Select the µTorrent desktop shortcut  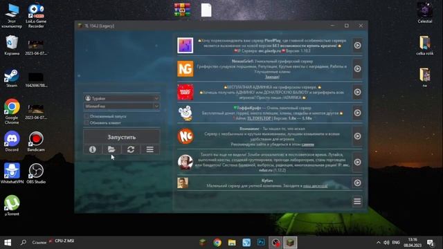(x=12, y=205)
